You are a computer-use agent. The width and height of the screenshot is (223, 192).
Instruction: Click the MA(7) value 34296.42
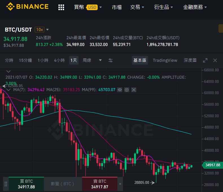(x=36, y=90)
